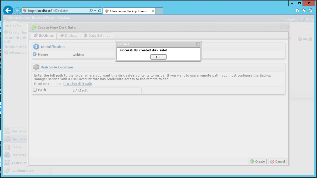This screenshot has width=317, height=178.
Task: Switch to the Data Settings tab
Action: coord(97,35)
